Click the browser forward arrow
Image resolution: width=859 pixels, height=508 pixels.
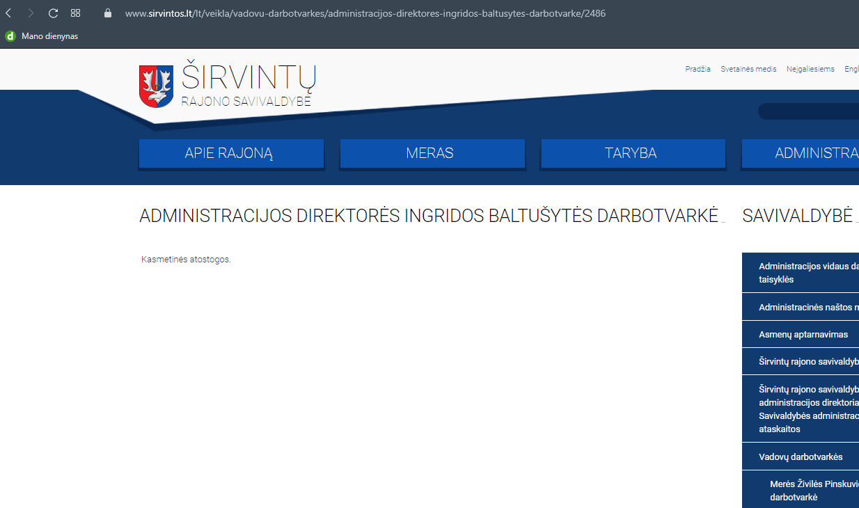tap(31, 13)
